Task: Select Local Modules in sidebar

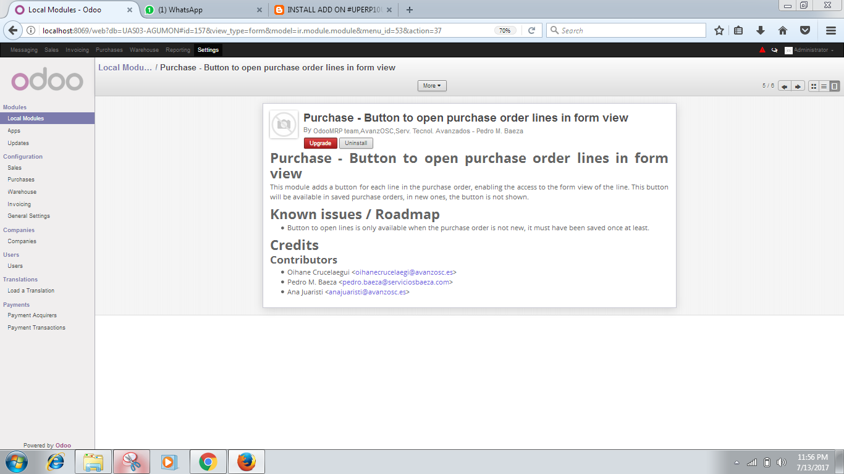Action: (47, 118)
